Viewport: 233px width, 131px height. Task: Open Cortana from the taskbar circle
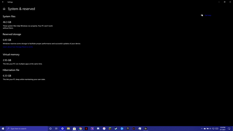tap(51, 128)
